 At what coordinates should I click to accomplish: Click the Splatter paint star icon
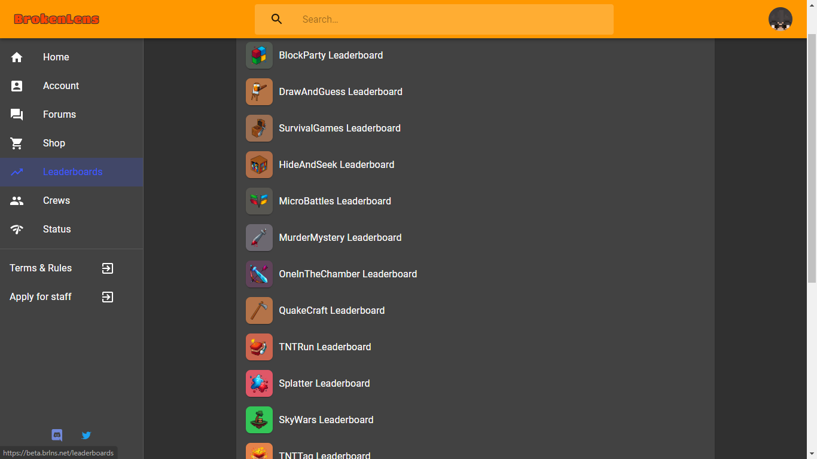(x=259, y=383)
